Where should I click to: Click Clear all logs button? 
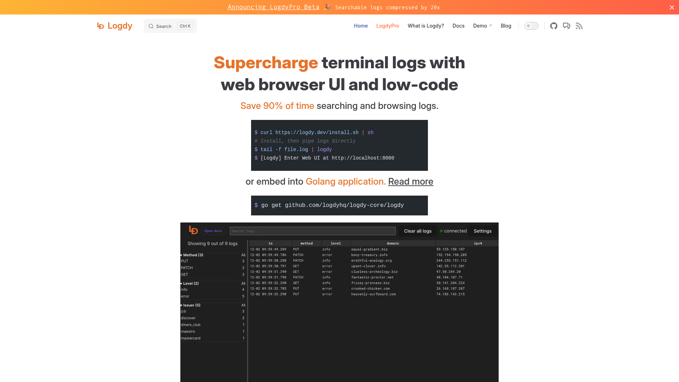(418, 231)
